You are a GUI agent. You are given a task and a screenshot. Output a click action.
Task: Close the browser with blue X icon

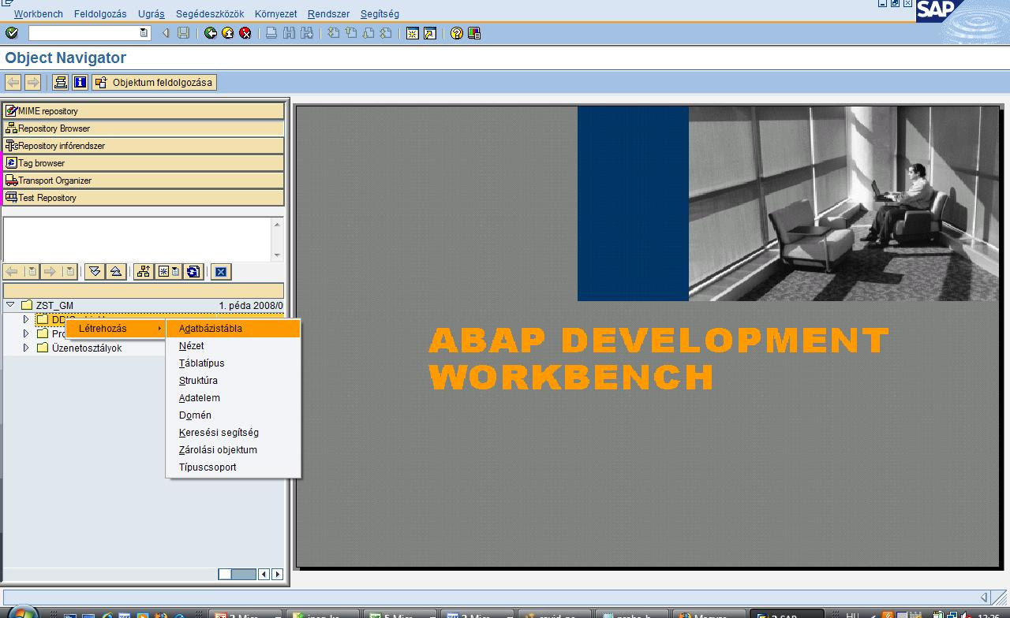221,272
